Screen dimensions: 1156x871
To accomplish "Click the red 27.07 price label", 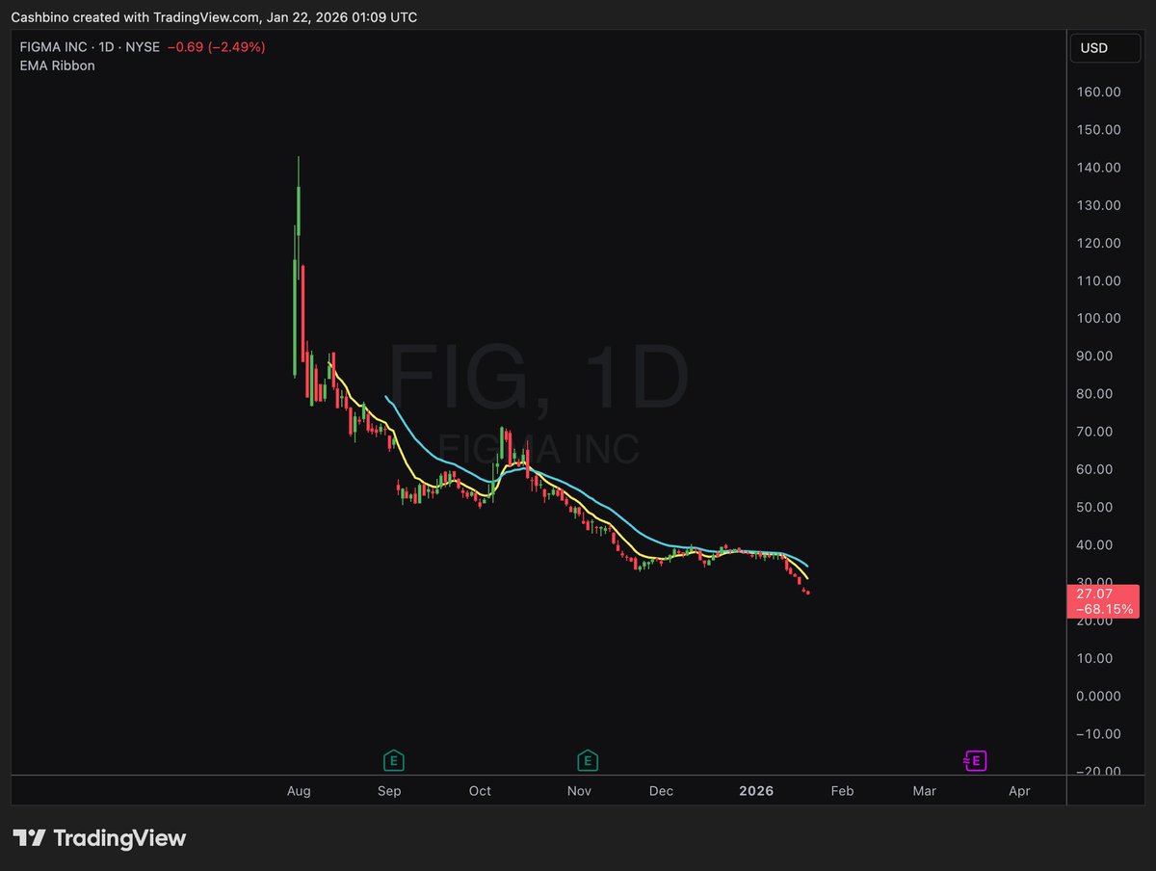I will (x=1093, y=594).
